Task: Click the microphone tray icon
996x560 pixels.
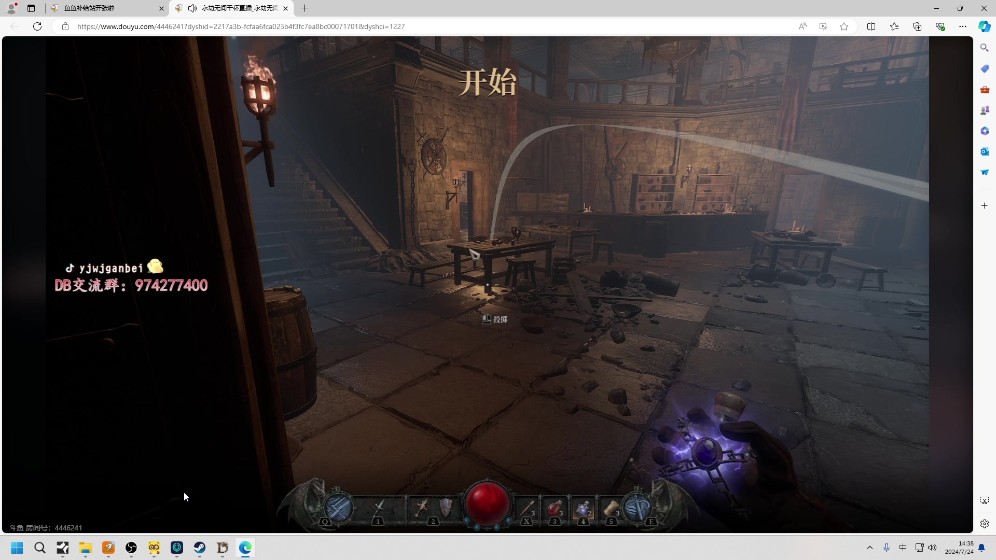Action: tap(887, 548)
